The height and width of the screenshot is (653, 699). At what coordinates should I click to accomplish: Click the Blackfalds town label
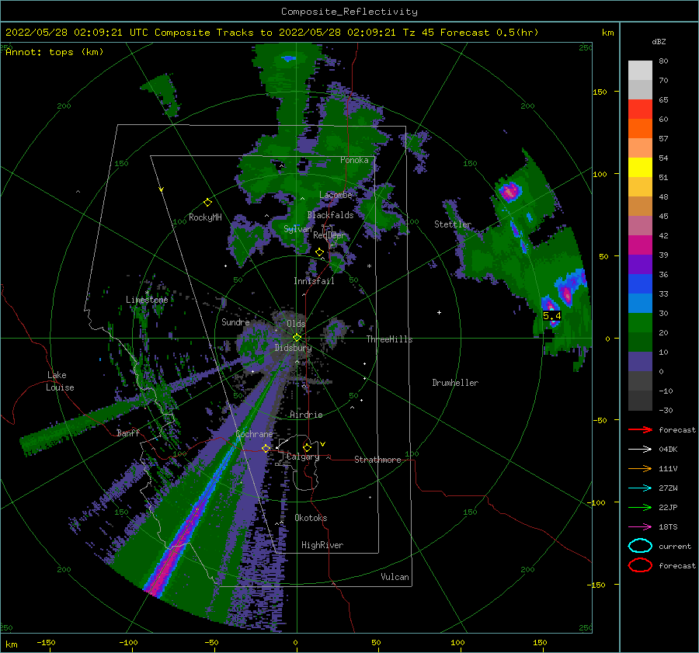tap(330, 215)
